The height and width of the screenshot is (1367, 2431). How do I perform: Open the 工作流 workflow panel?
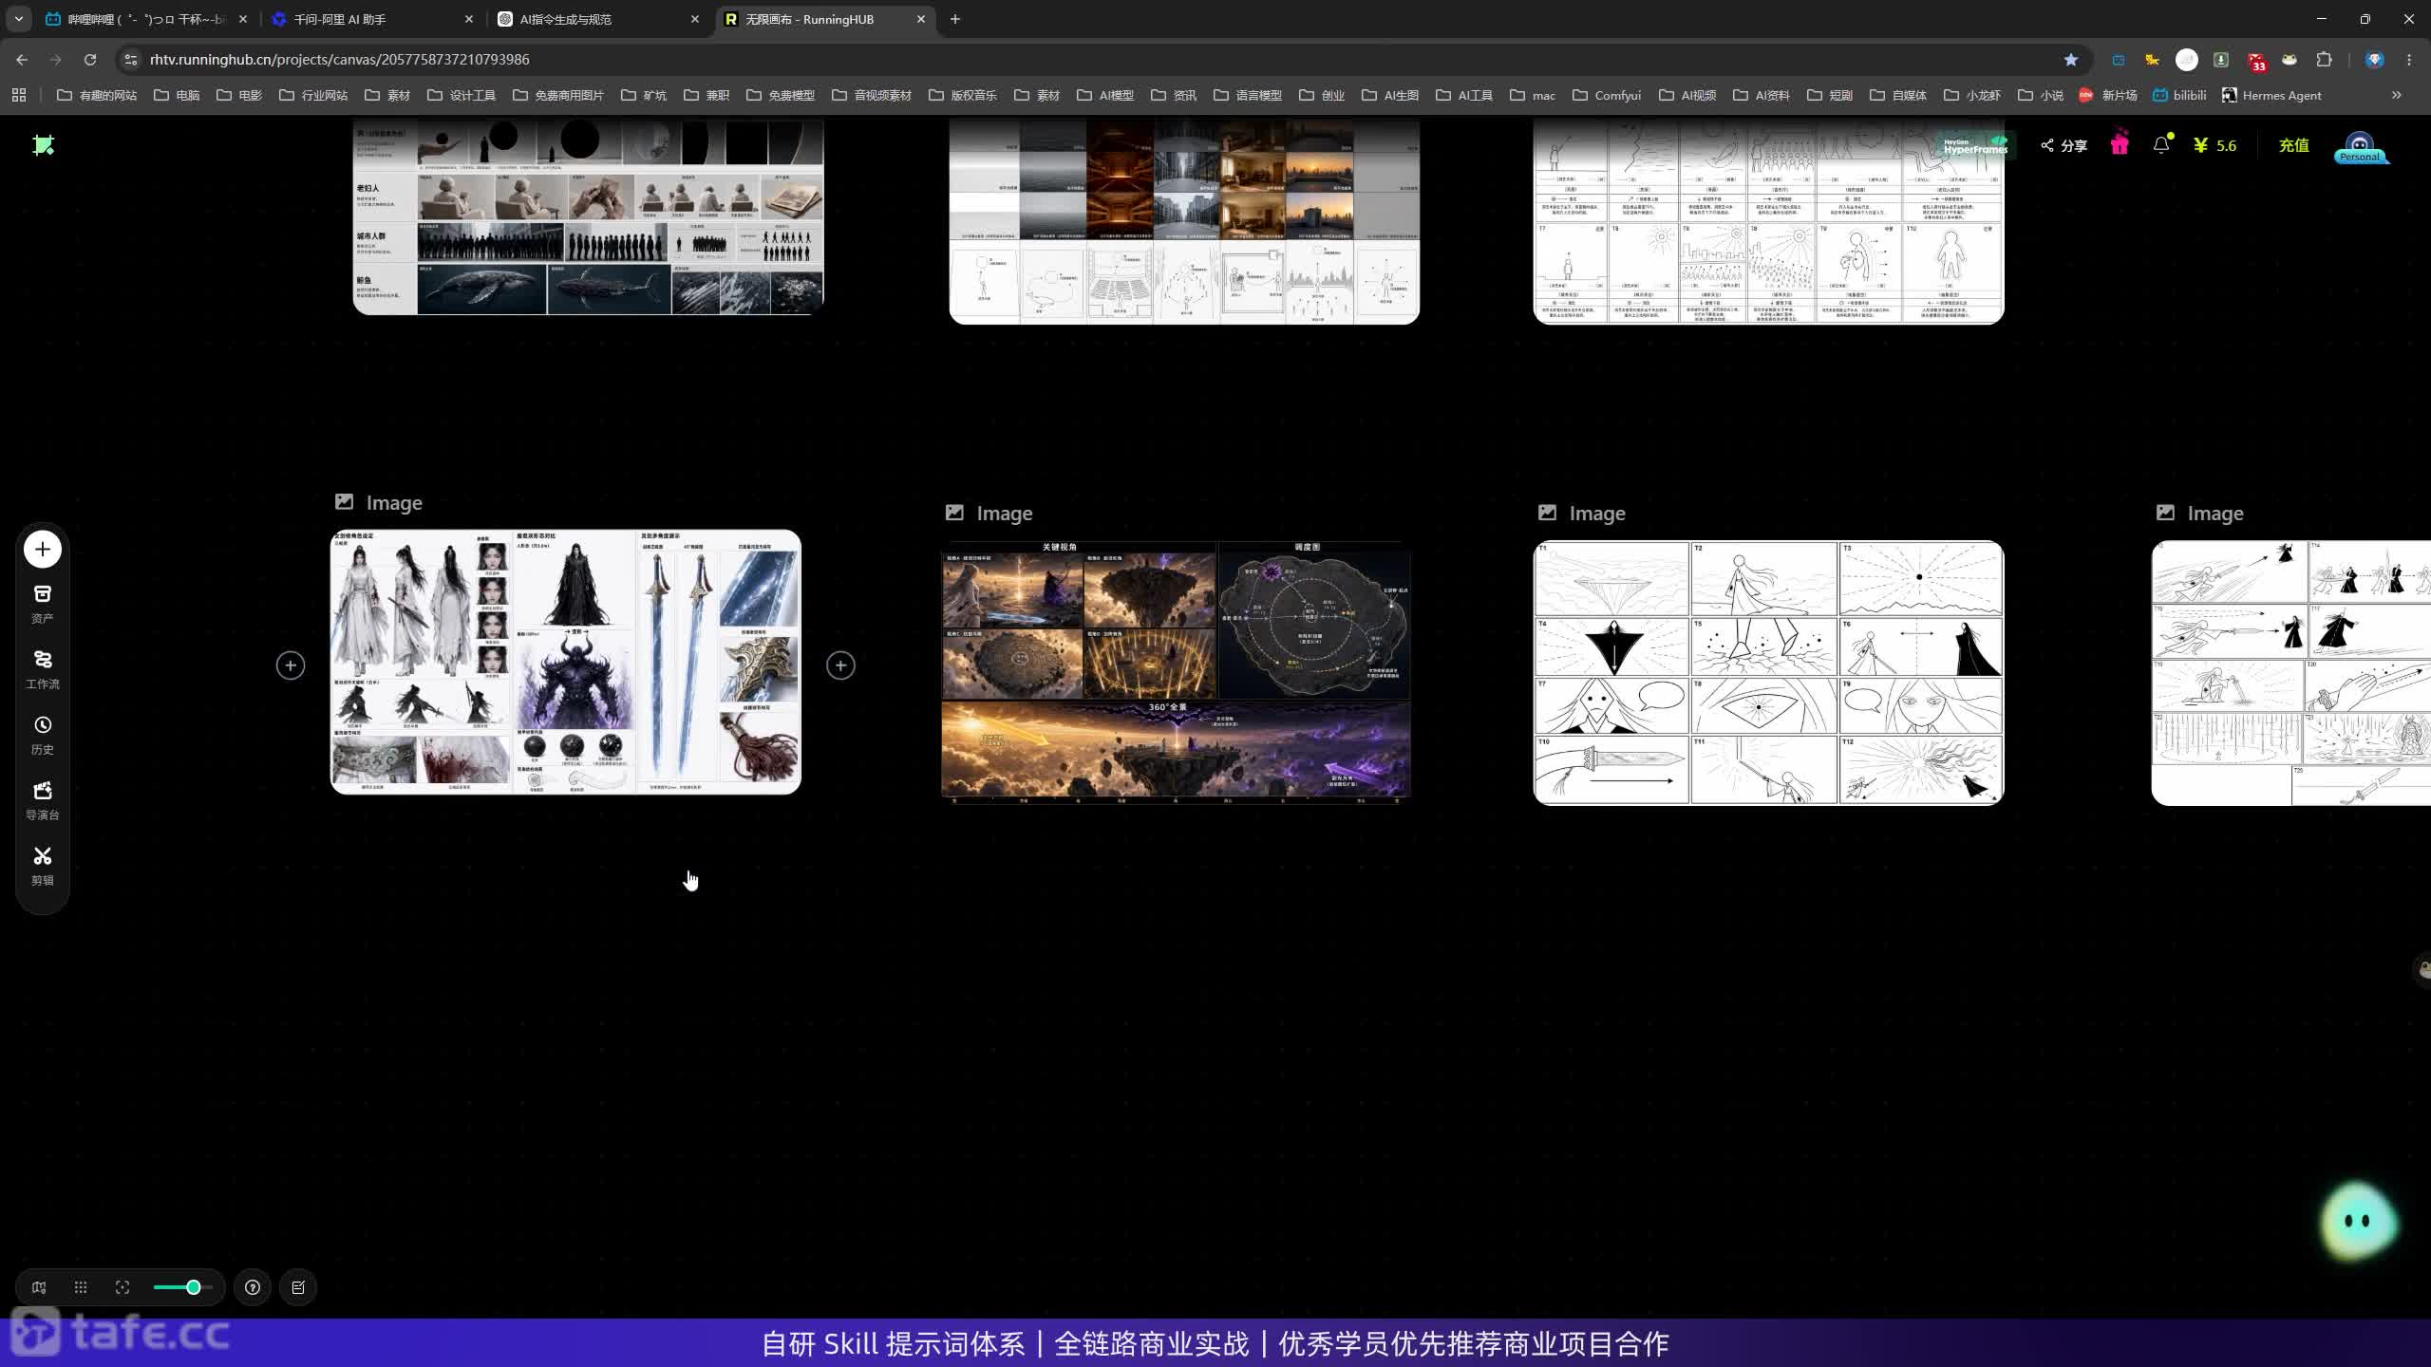[43, 670]
